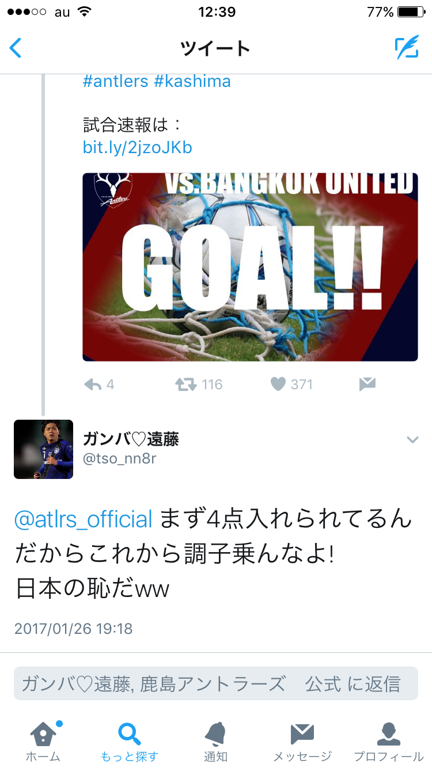Open the #kashima hashtag
Screen dimensions: 432x768
pyautogui.click(x=192, y=81)
